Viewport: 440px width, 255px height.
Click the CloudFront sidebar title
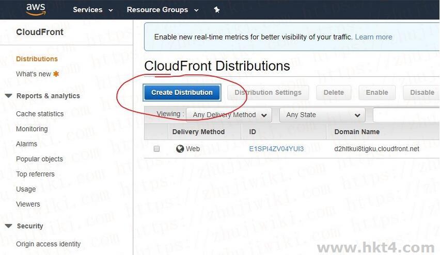[x=40, y=32]
